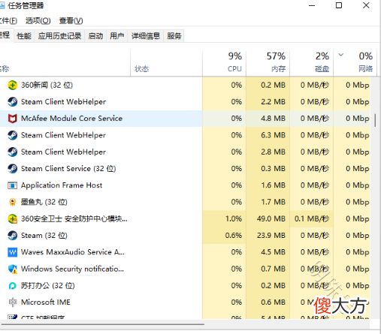
Task: Switch to the 启动 tab
Action: 95,36
